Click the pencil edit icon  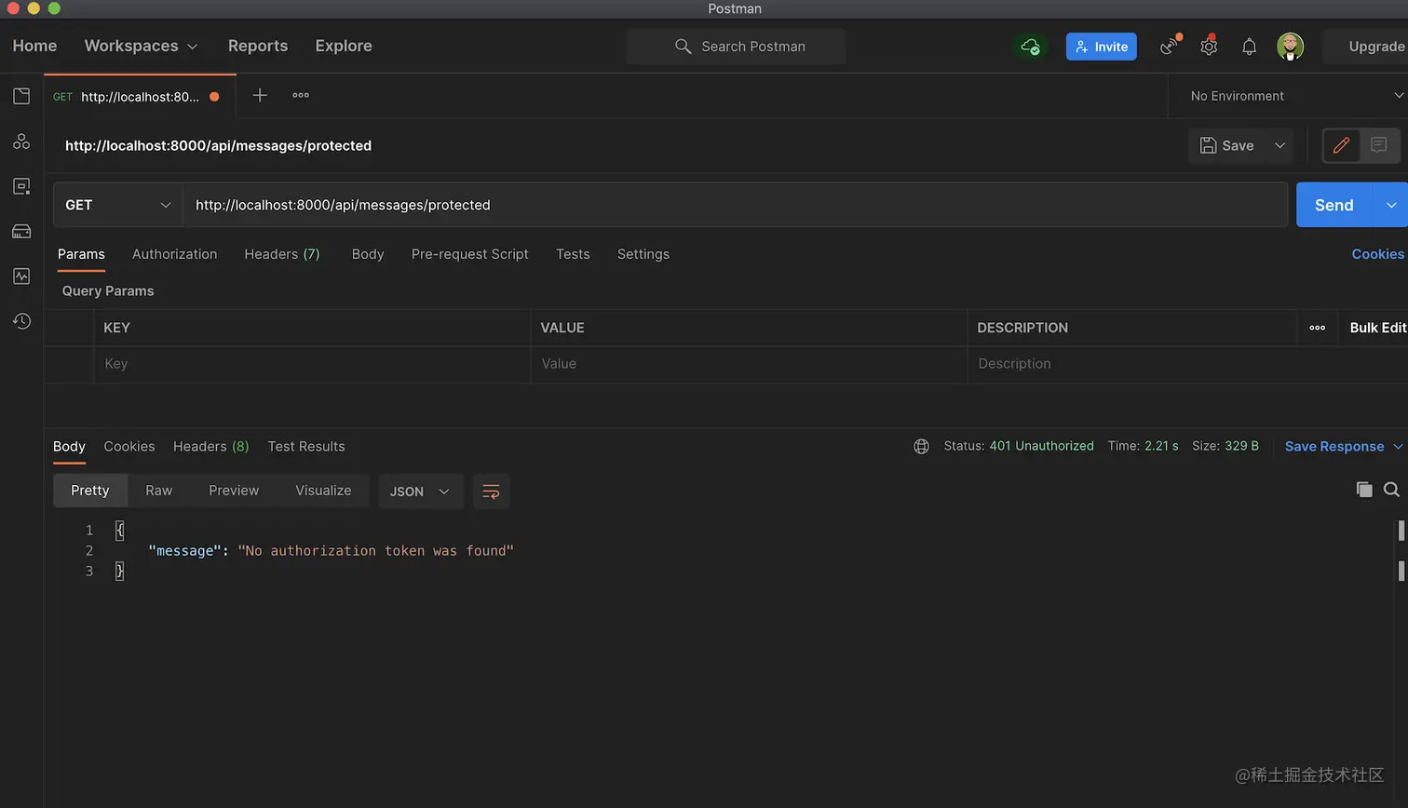pos(1341,145)
